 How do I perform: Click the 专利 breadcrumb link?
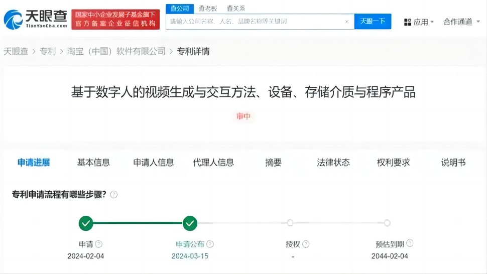click(x=48, y=51)
